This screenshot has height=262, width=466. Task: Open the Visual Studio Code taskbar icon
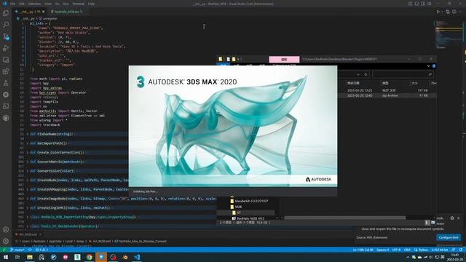point(137,257)
